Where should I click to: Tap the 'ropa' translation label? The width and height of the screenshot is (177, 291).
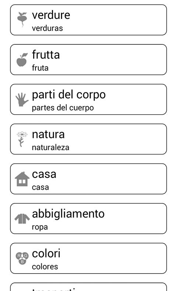40,227
